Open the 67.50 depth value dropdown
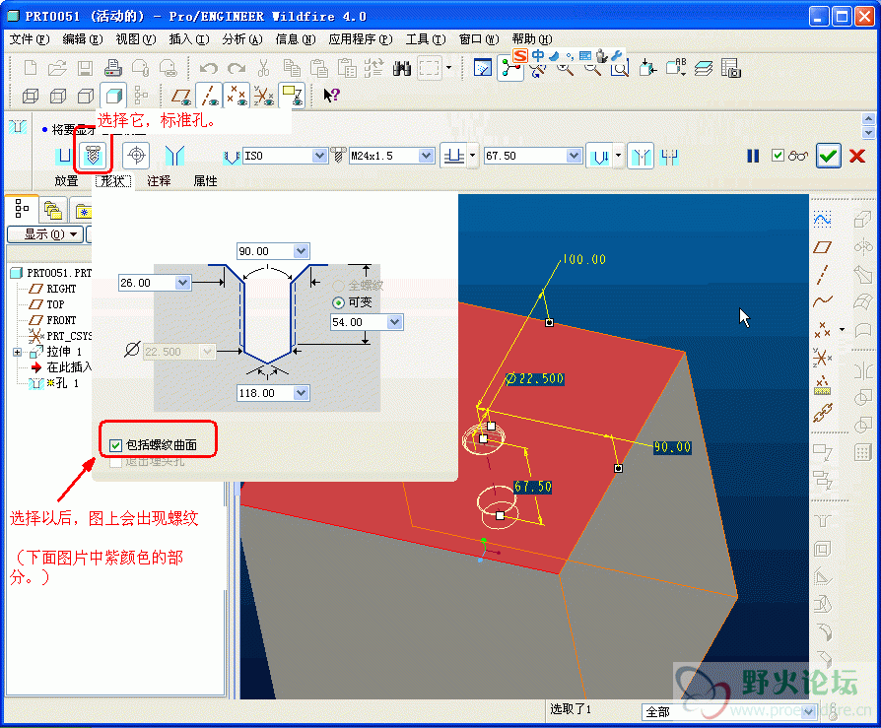 (x=574, y=156)
